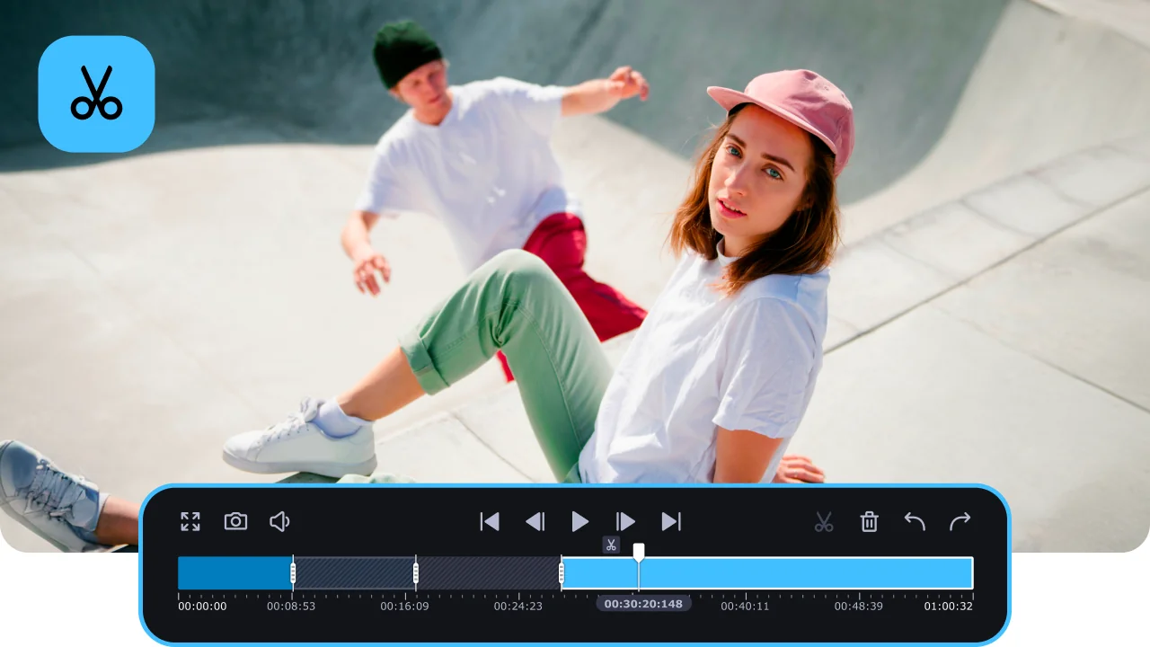Delete the selected segment with the trash icon

tap(869, 521)
